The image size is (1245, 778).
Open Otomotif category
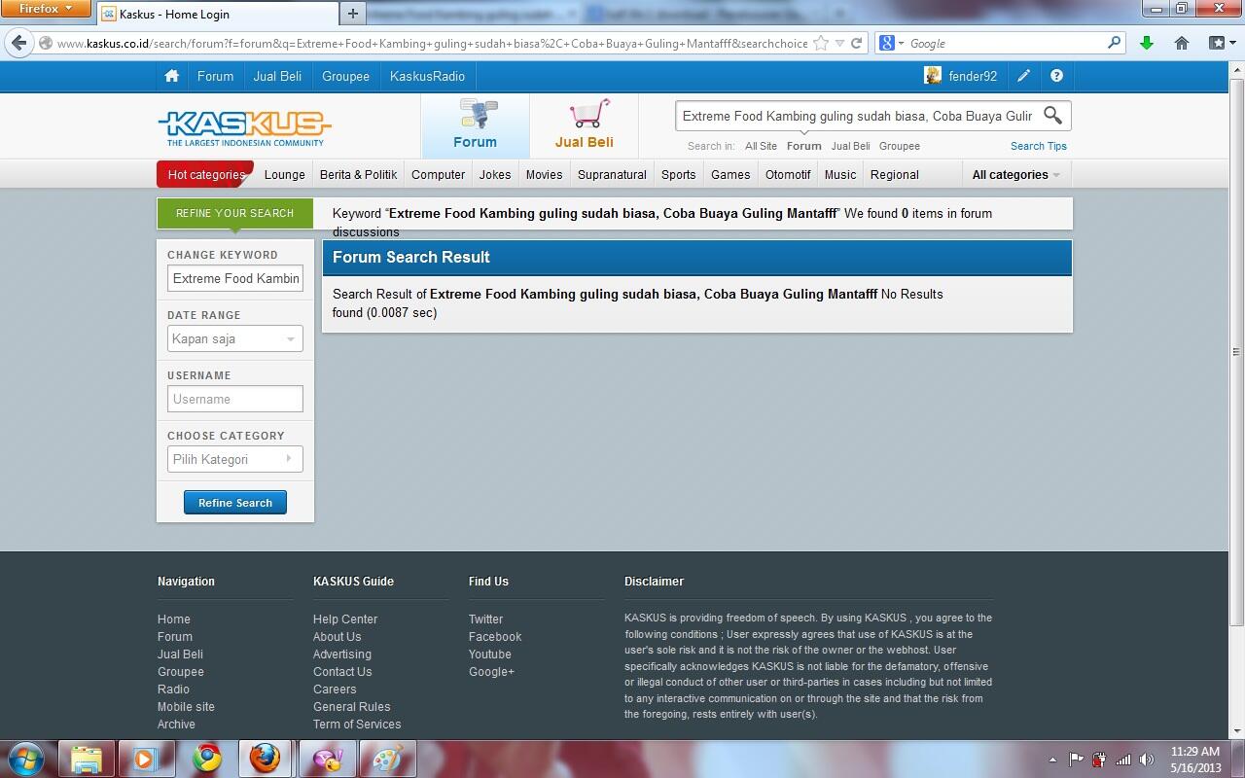click(788, 175)
